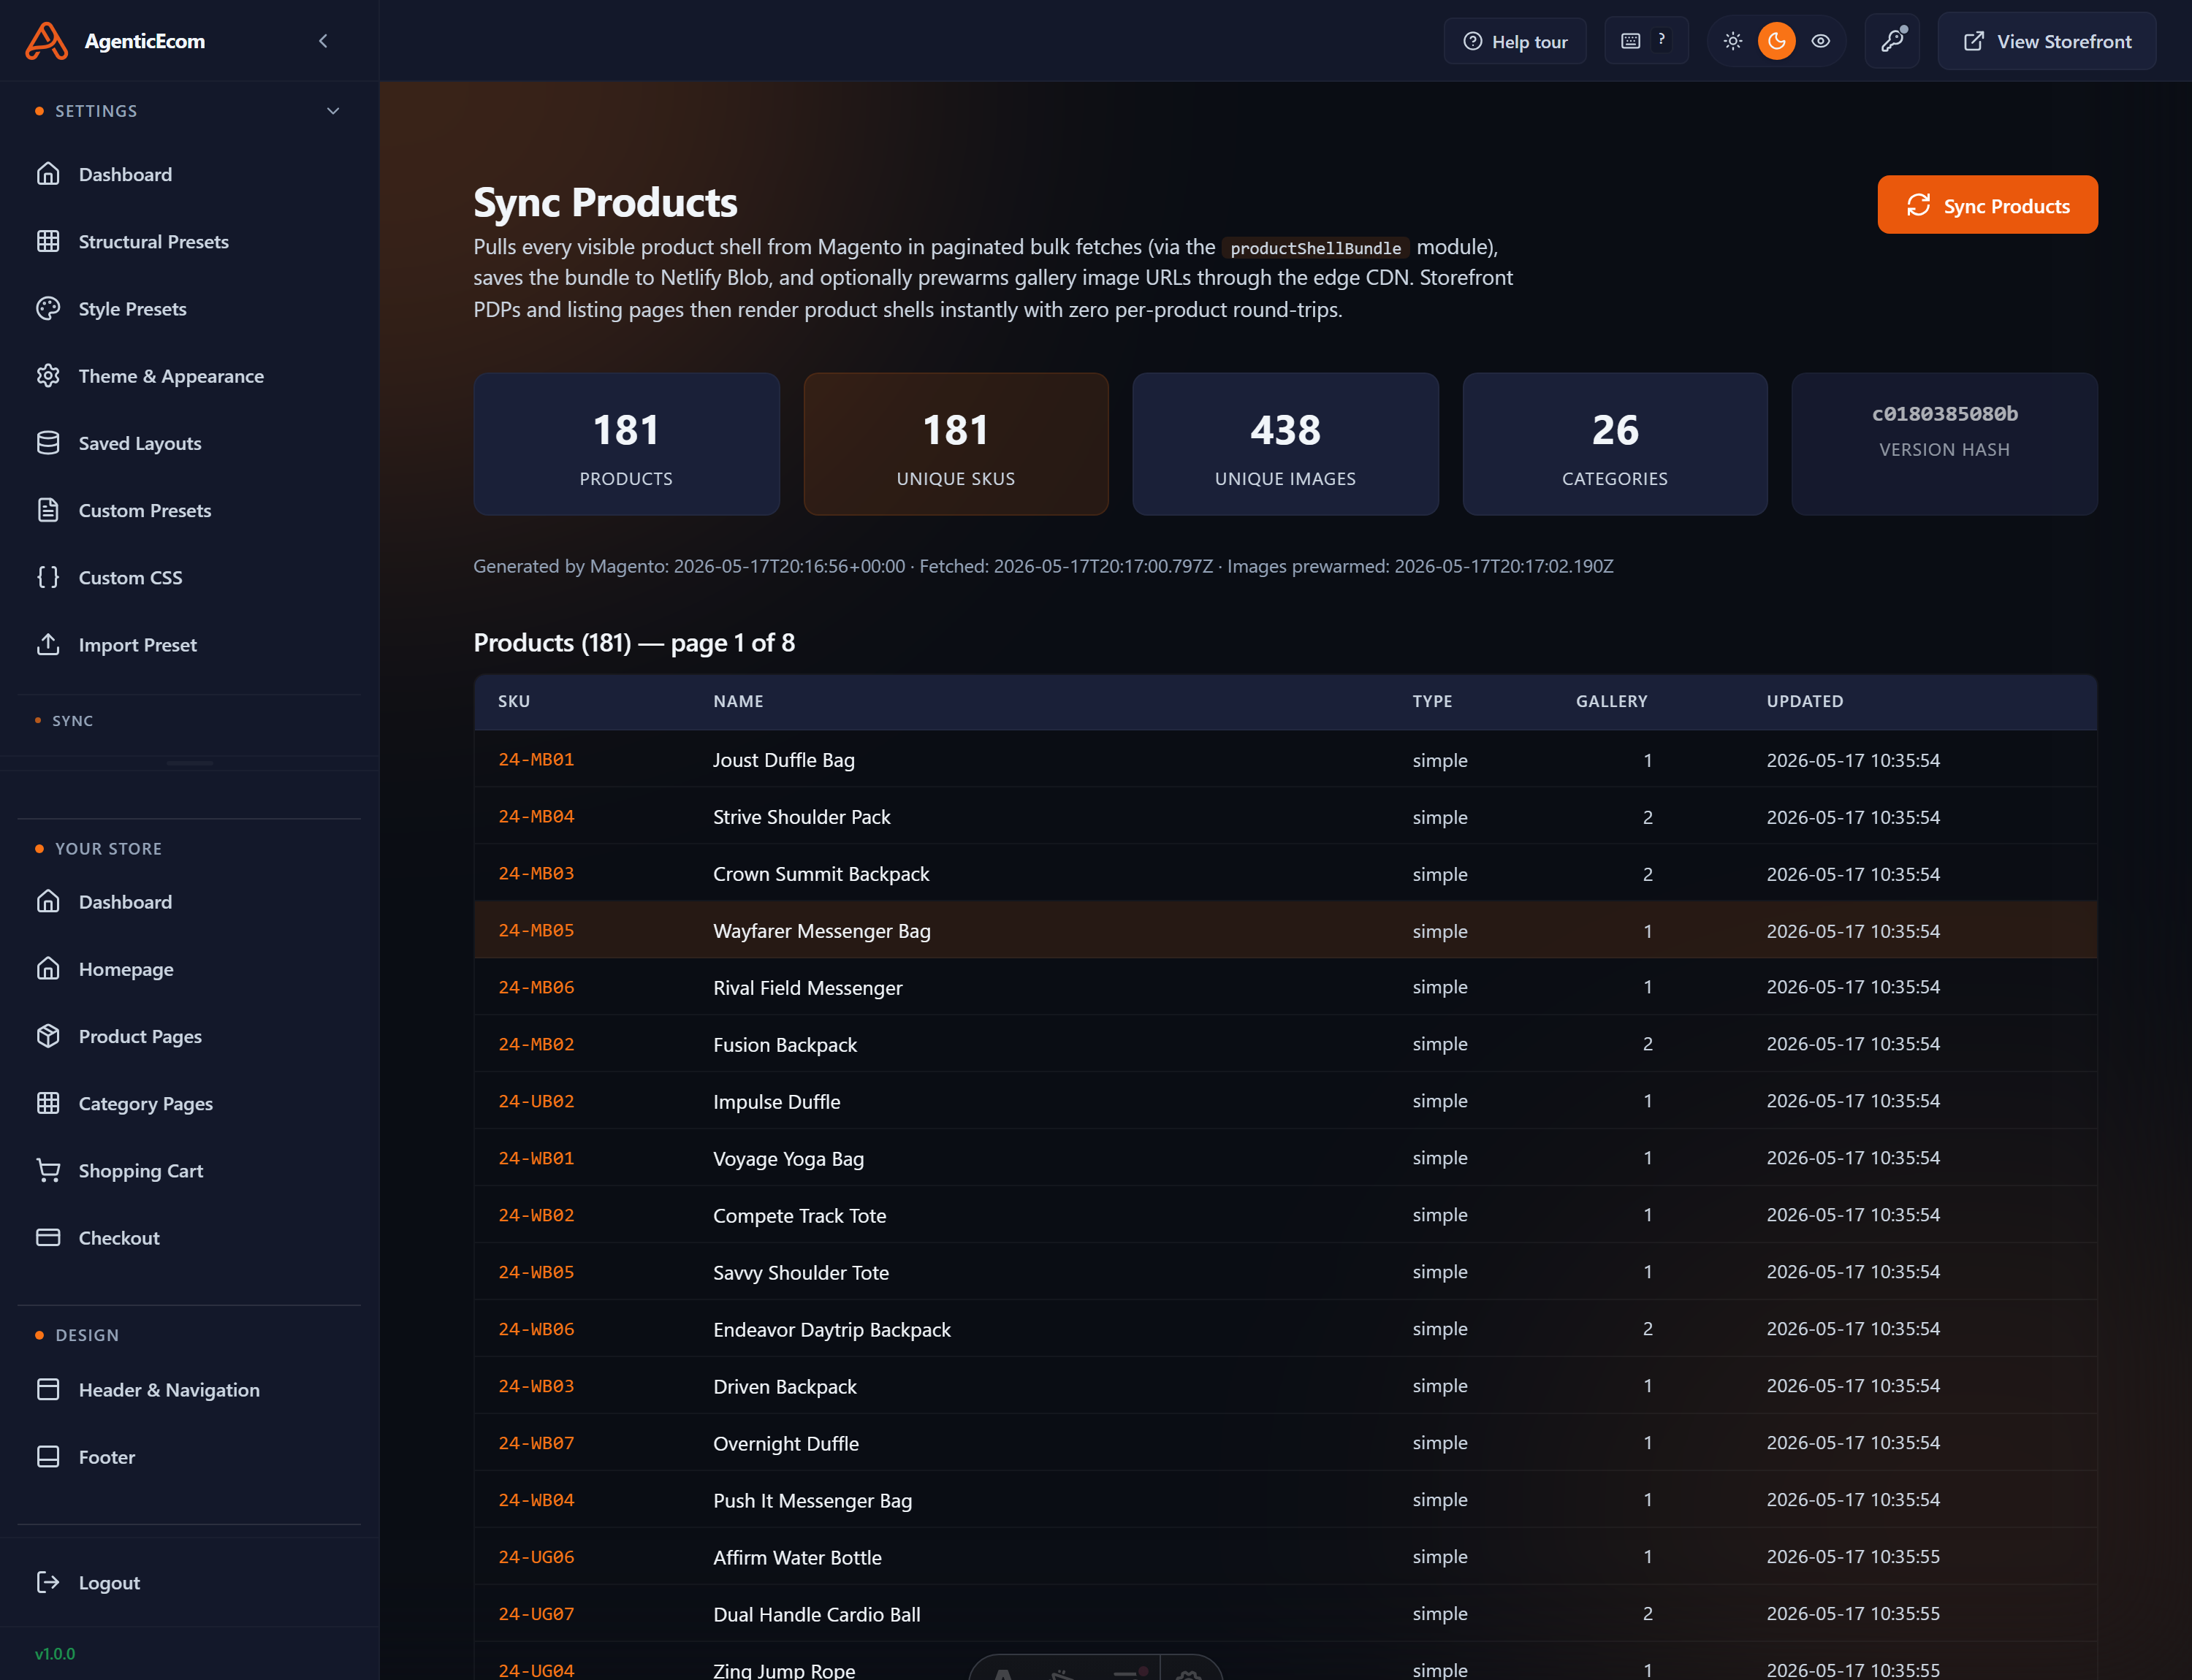Screen dimensions: 2192x1680
Task: Click the SKU column header
Action: tap(514, 701)
